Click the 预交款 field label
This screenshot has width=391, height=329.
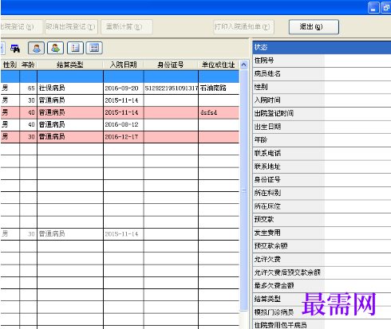[264, 219]
